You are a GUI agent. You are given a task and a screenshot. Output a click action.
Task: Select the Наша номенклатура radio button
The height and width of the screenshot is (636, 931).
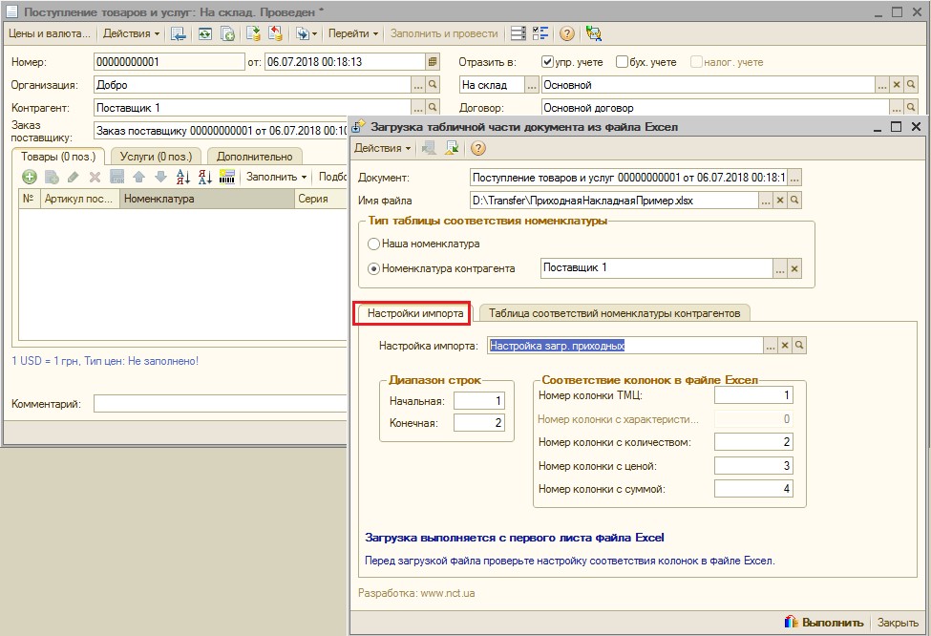point(373,244)
